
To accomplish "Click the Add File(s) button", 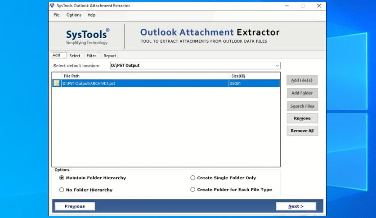I will (x=302, y=80).
